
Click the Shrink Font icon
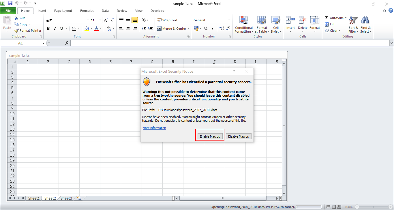click(112, 20)
